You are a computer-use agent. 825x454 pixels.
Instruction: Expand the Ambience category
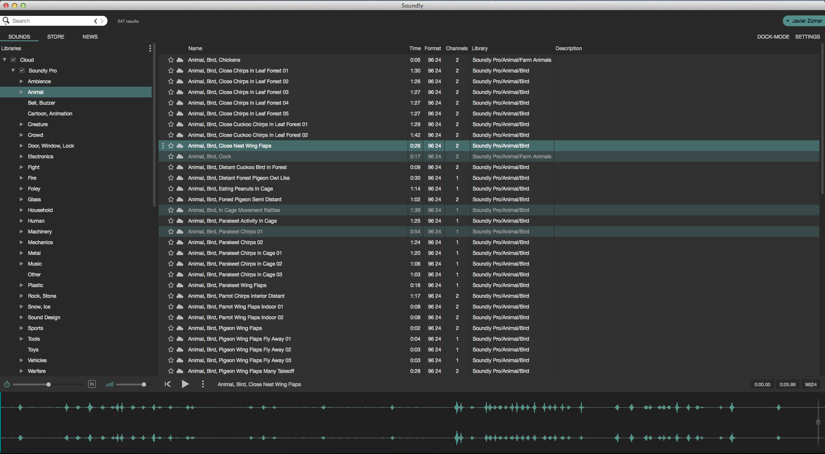pyautogui.click(x=21, y=82)
